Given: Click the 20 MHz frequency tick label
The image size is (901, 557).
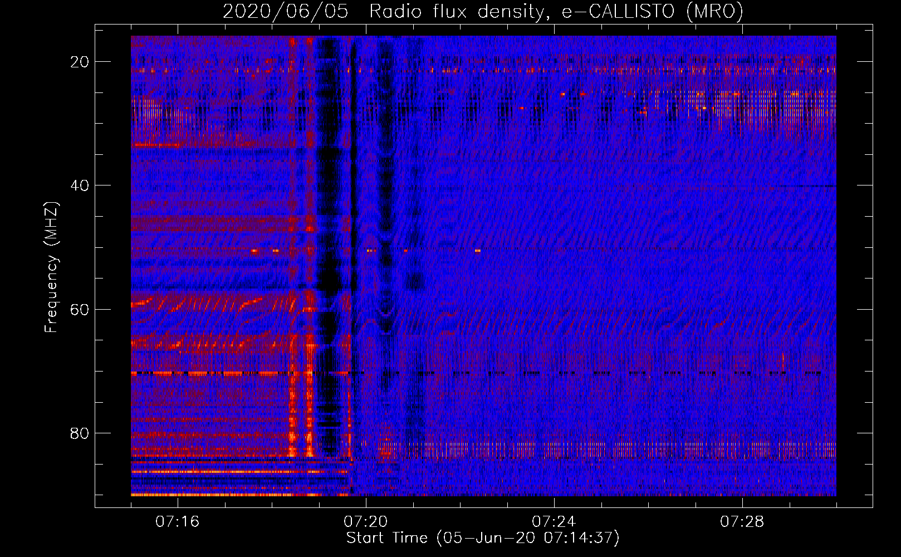Looking at the screenshot, I should click(80, 62).
